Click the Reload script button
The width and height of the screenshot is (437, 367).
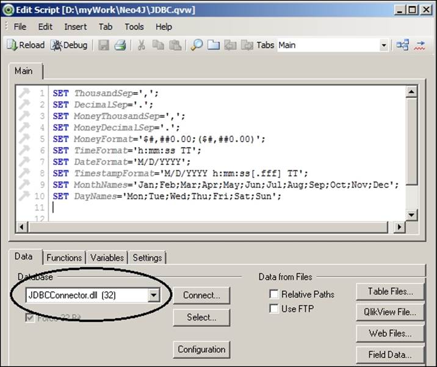(x=26, y=45)
